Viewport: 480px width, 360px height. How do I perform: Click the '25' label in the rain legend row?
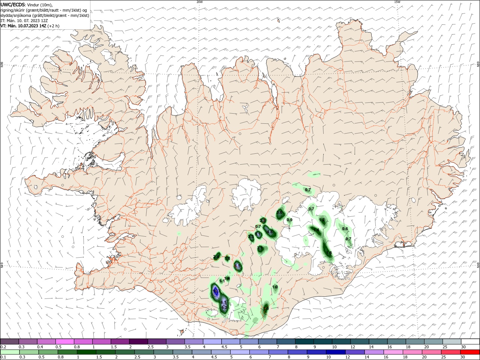(443, 357)
